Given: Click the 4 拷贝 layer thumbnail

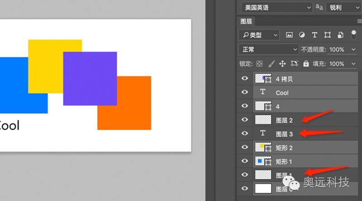Looking at the screenshot, I should 263,78.
